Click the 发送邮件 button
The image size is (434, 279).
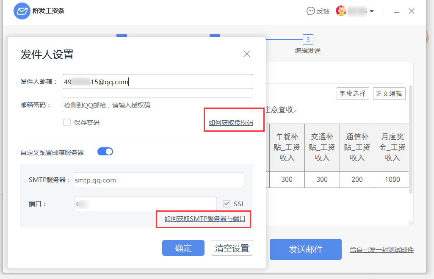[305, 249]
